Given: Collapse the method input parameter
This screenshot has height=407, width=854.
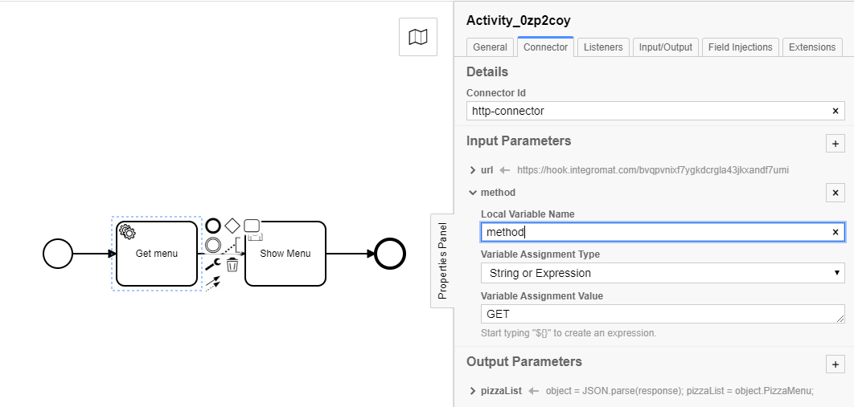Looking at the screenshot, I should click(x=473, y=193).
